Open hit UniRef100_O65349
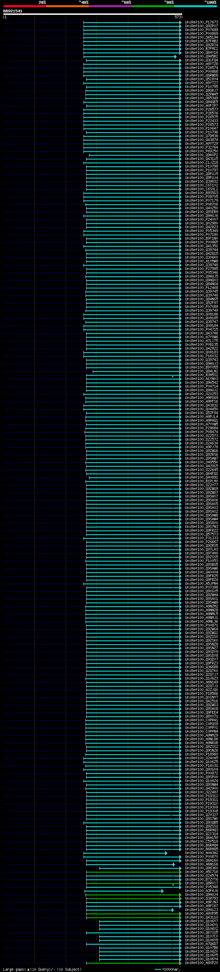Viewport: 220px width, 972px height. [201, 98]
